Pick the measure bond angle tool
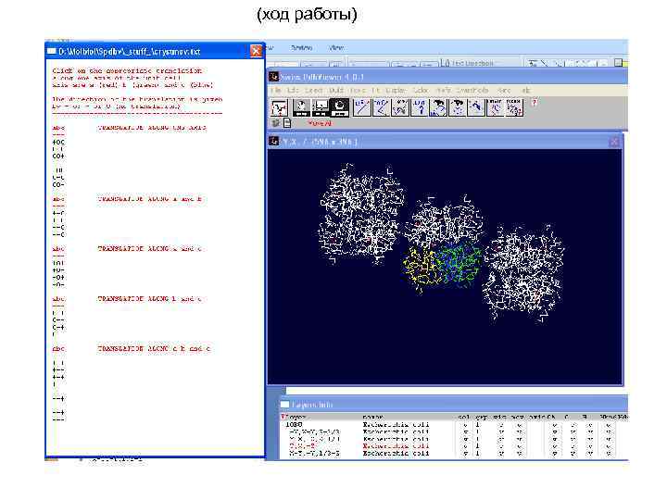 (381, 107)
